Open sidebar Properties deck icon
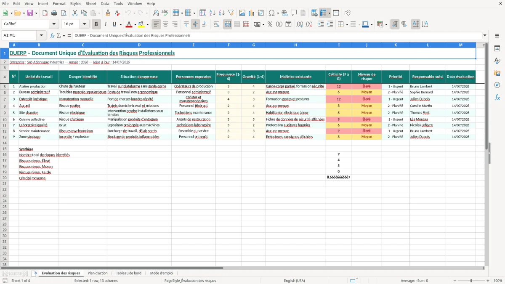This screenshot has height=284, width=505. click(x=497, y=49)
